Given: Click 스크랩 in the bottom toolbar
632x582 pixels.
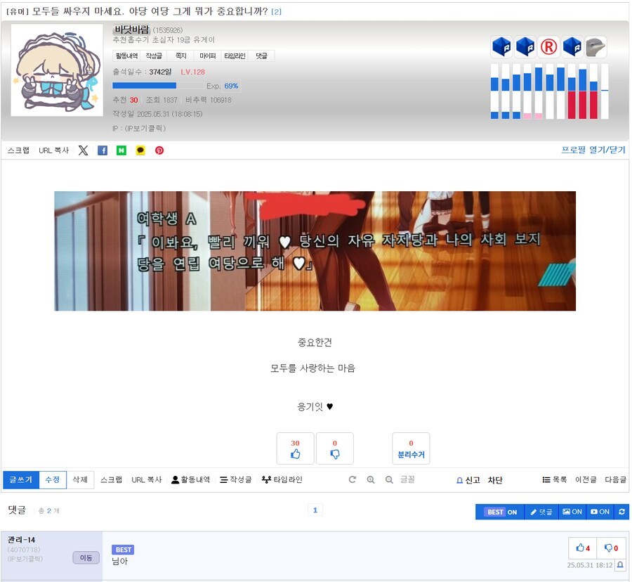Looking at the screenshot, I should click(x=111, y=479).
